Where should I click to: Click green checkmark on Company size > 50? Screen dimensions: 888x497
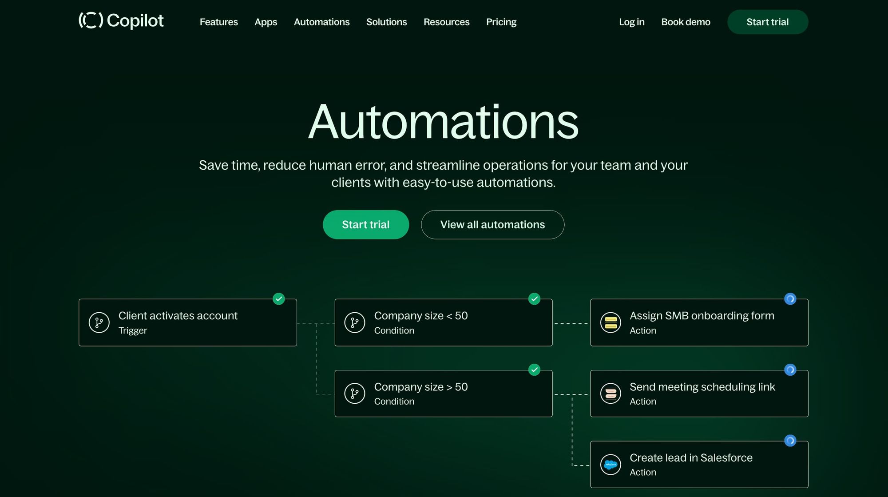tap(534, 370)
